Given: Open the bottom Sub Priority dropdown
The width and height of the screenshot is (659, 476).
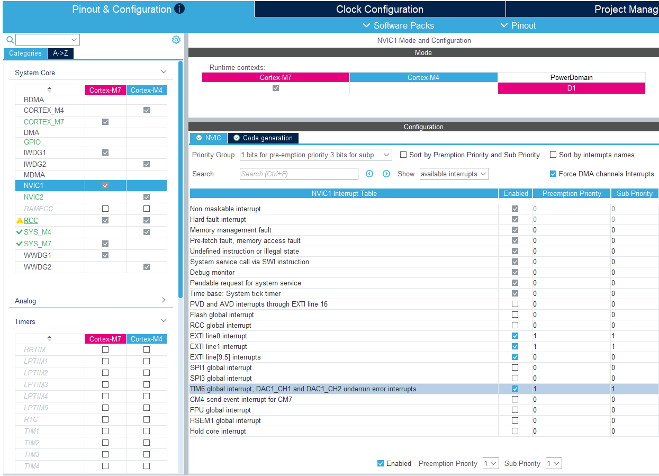Looking at the screenshot, I should click(554, 463).
